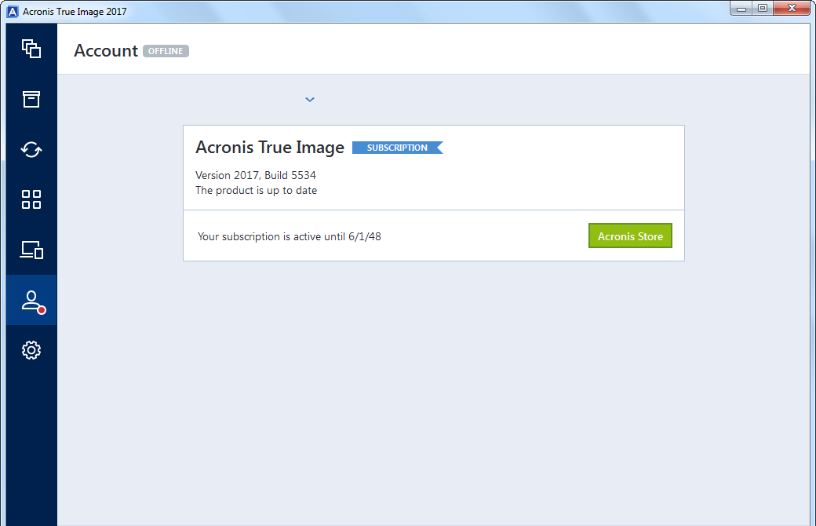Image resolution: width=816 pixels, height=526 pixels.
Task: Open the Settings gear icon
Action: tap(31, 350)
